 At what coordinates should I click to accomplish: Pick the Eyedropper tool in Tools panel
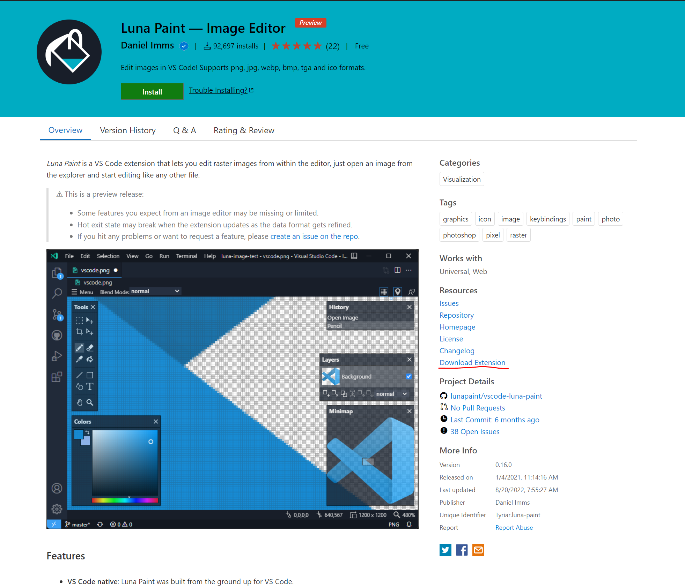tap(79, 359)
